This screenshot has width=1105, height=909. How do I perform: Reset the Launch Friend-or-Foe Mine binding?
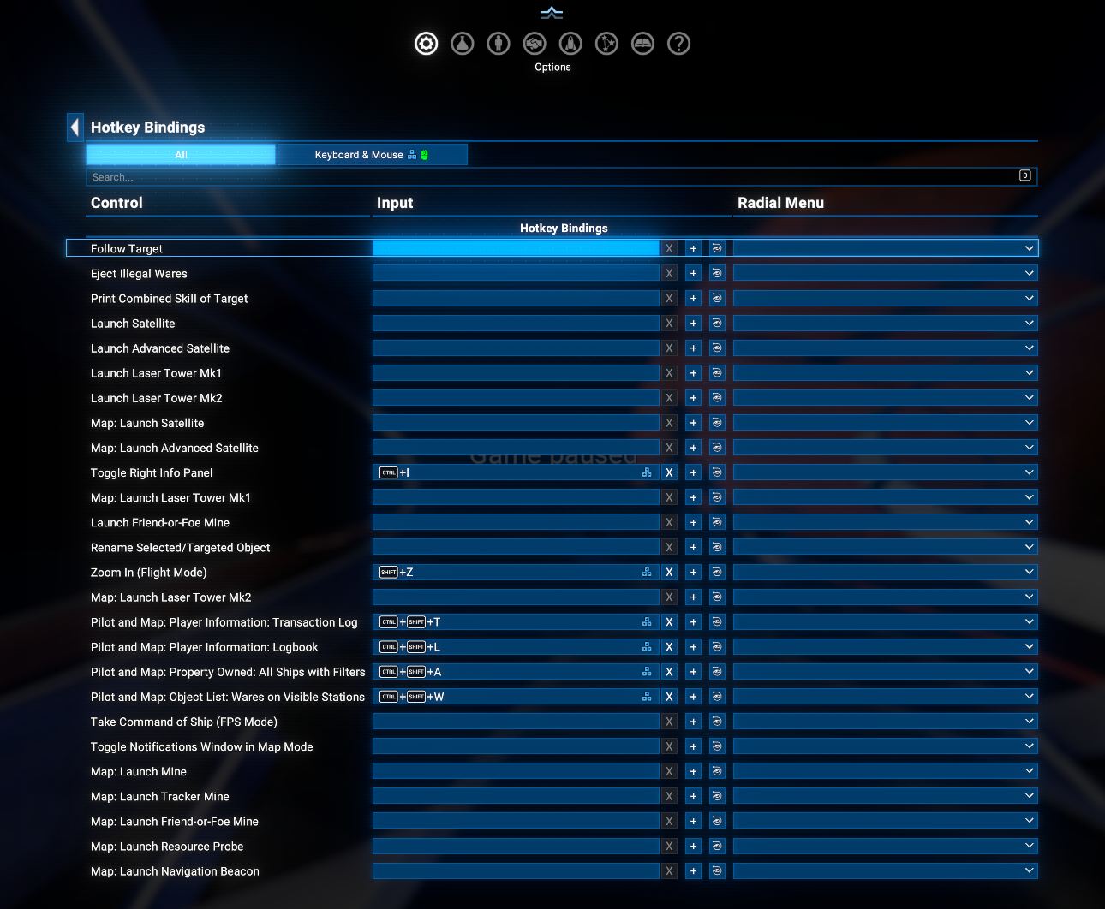tap(717, 522)
